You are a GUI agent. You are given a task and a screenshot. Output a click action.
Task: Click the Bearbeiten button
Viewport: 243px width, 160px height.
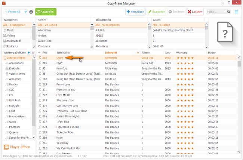click(157, 12)
